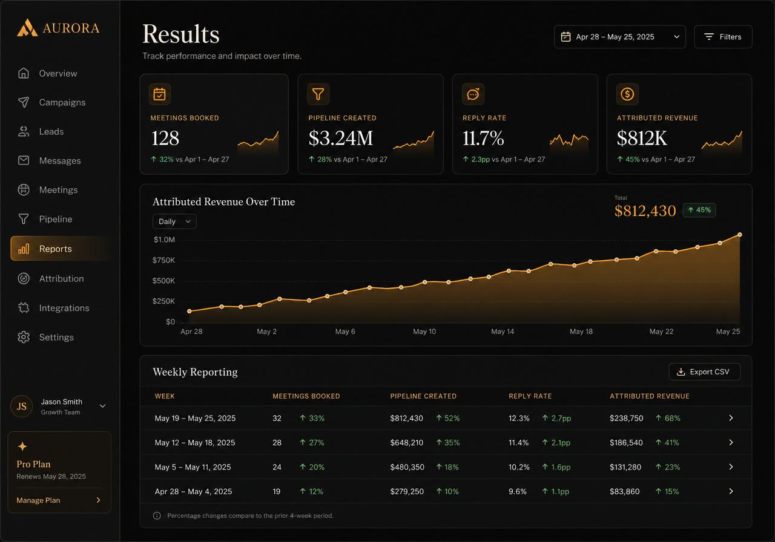Click the Campaigns paper plane icon
Screen dimensions: 775x542
pos(24,102)
